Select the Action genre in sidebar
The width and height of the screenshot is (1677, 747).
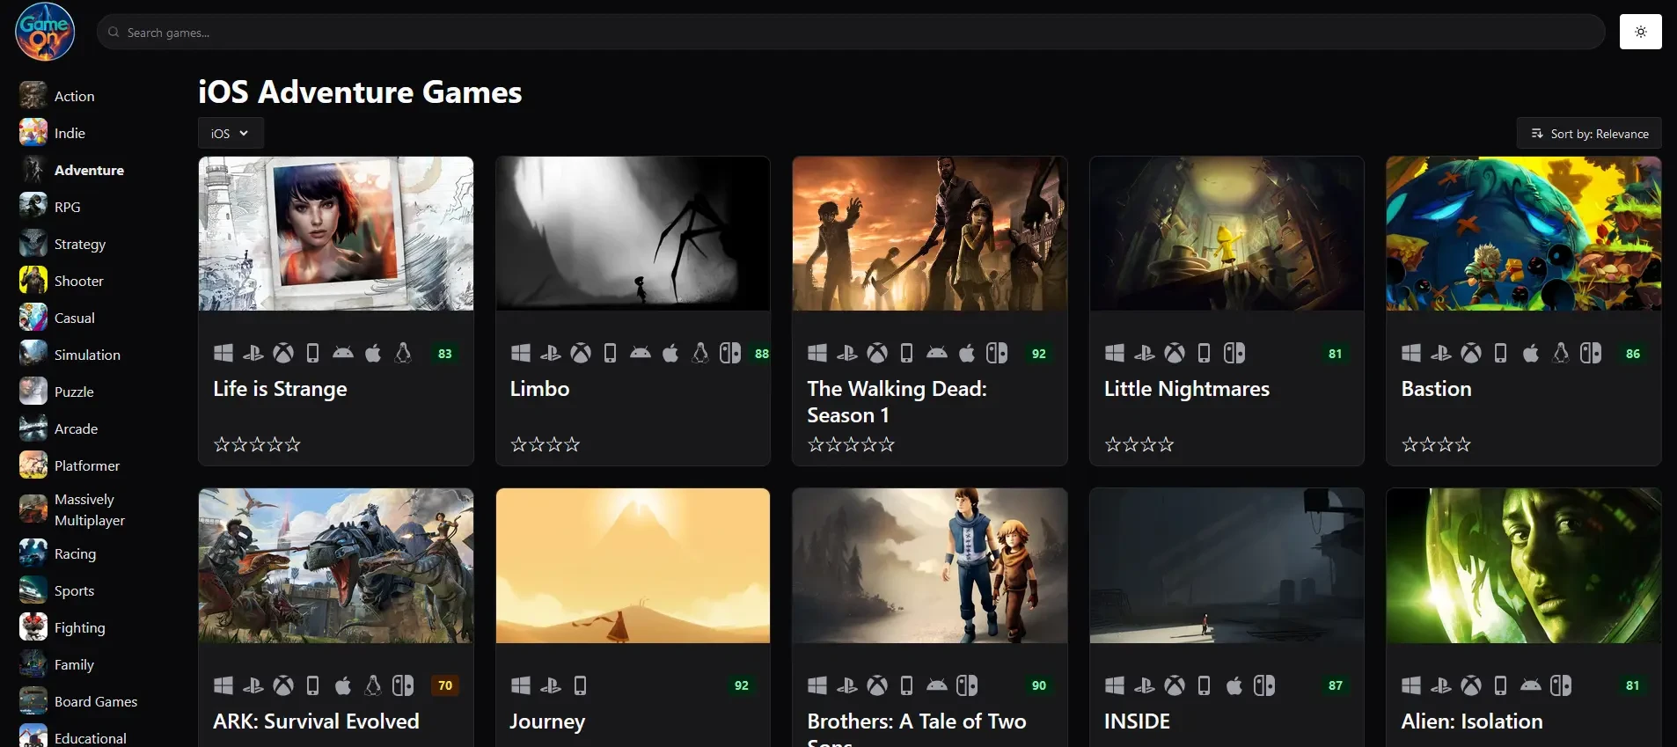tap(74, 96)
